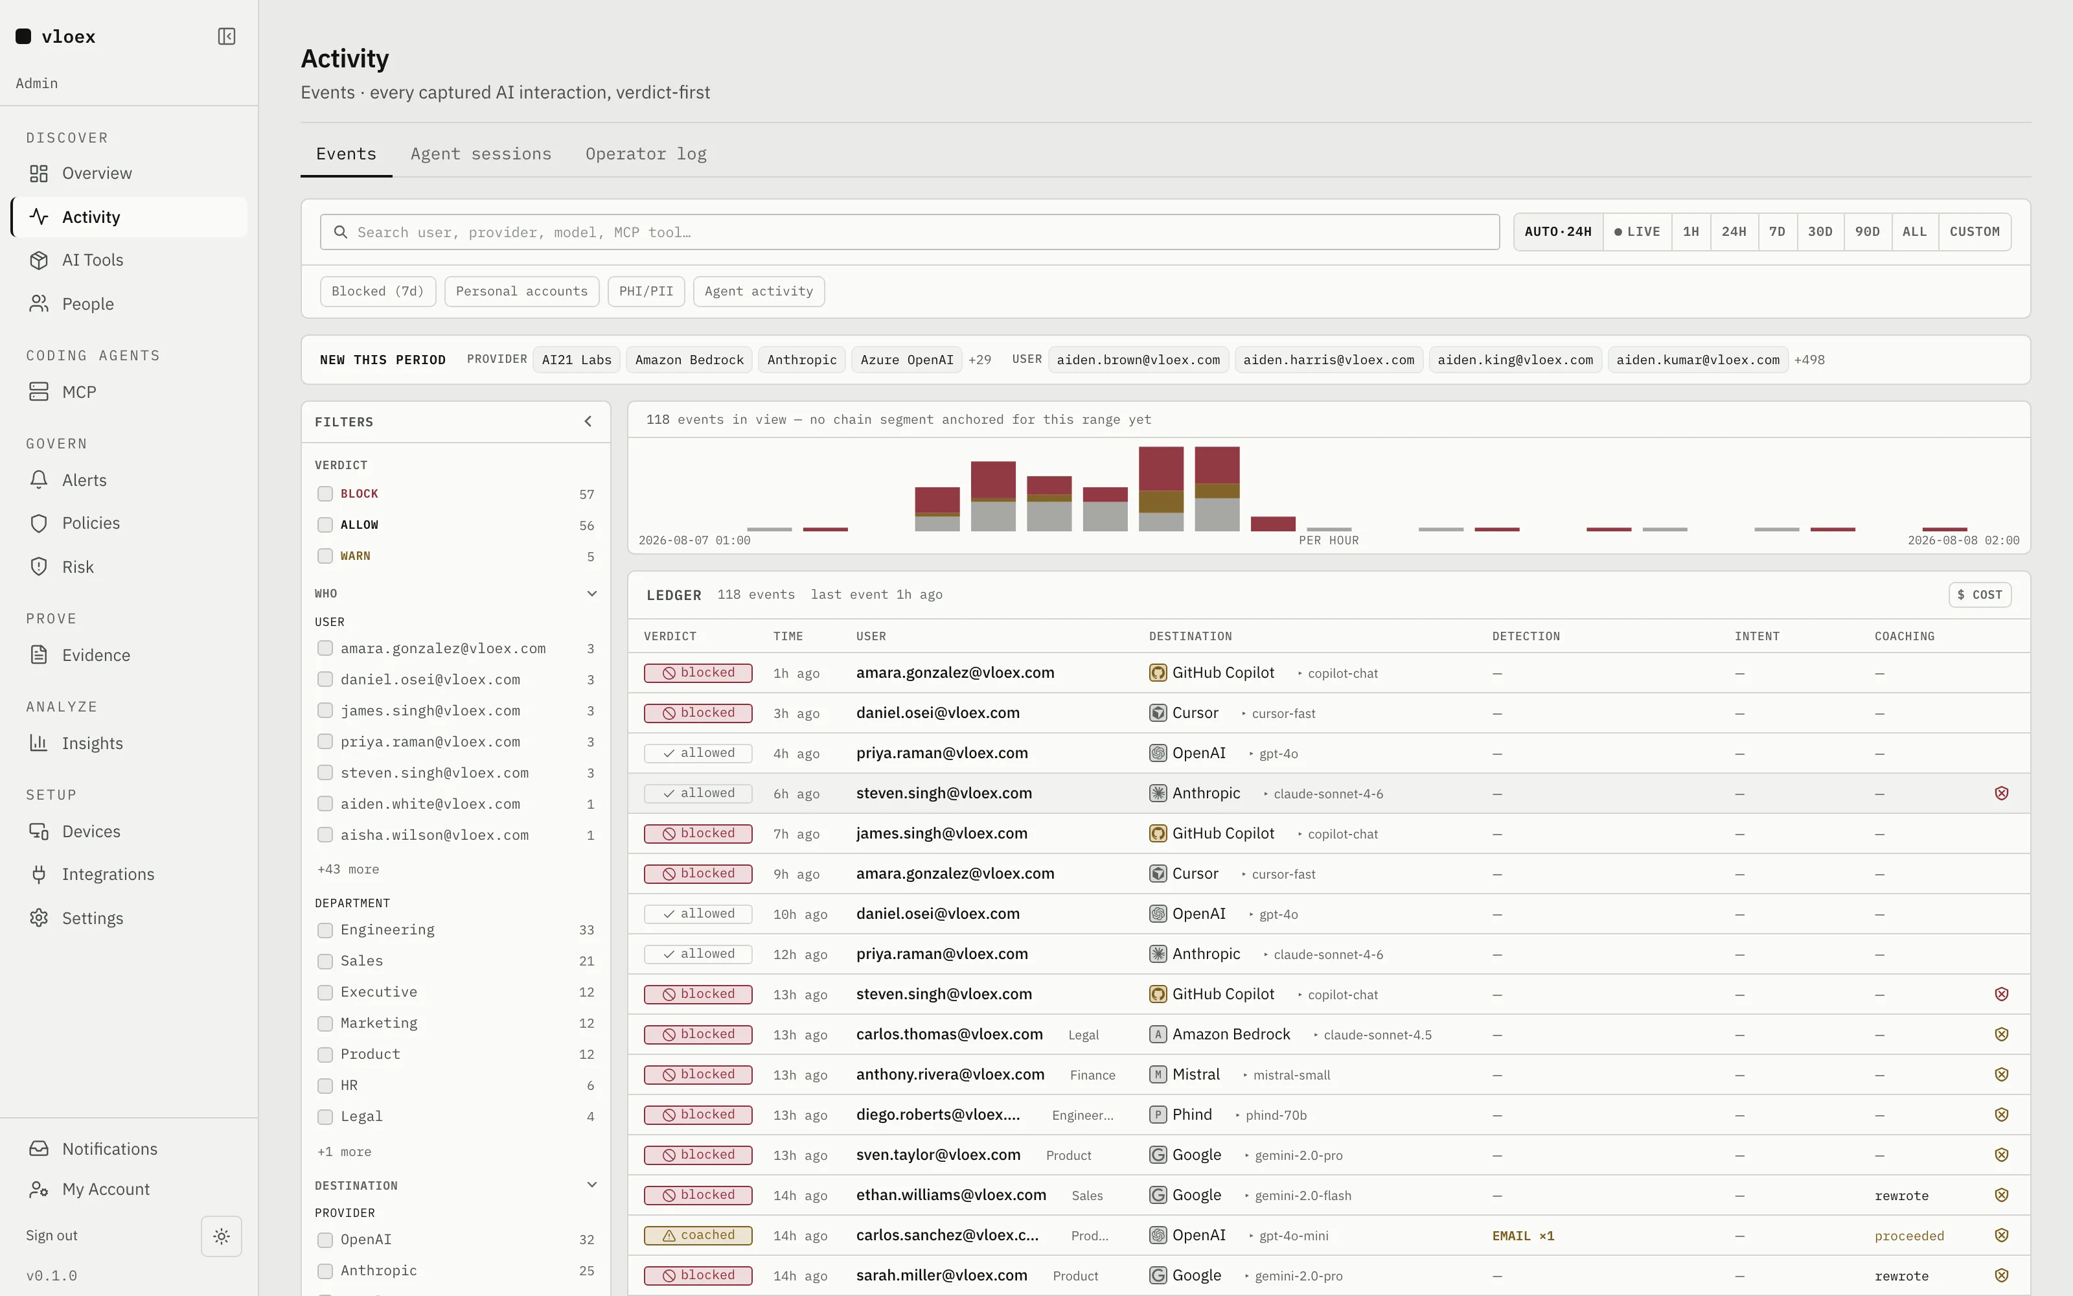The image size is (2073, 1296).
Task: Check the ALLOW verdict filter
Action: [325, 525]
